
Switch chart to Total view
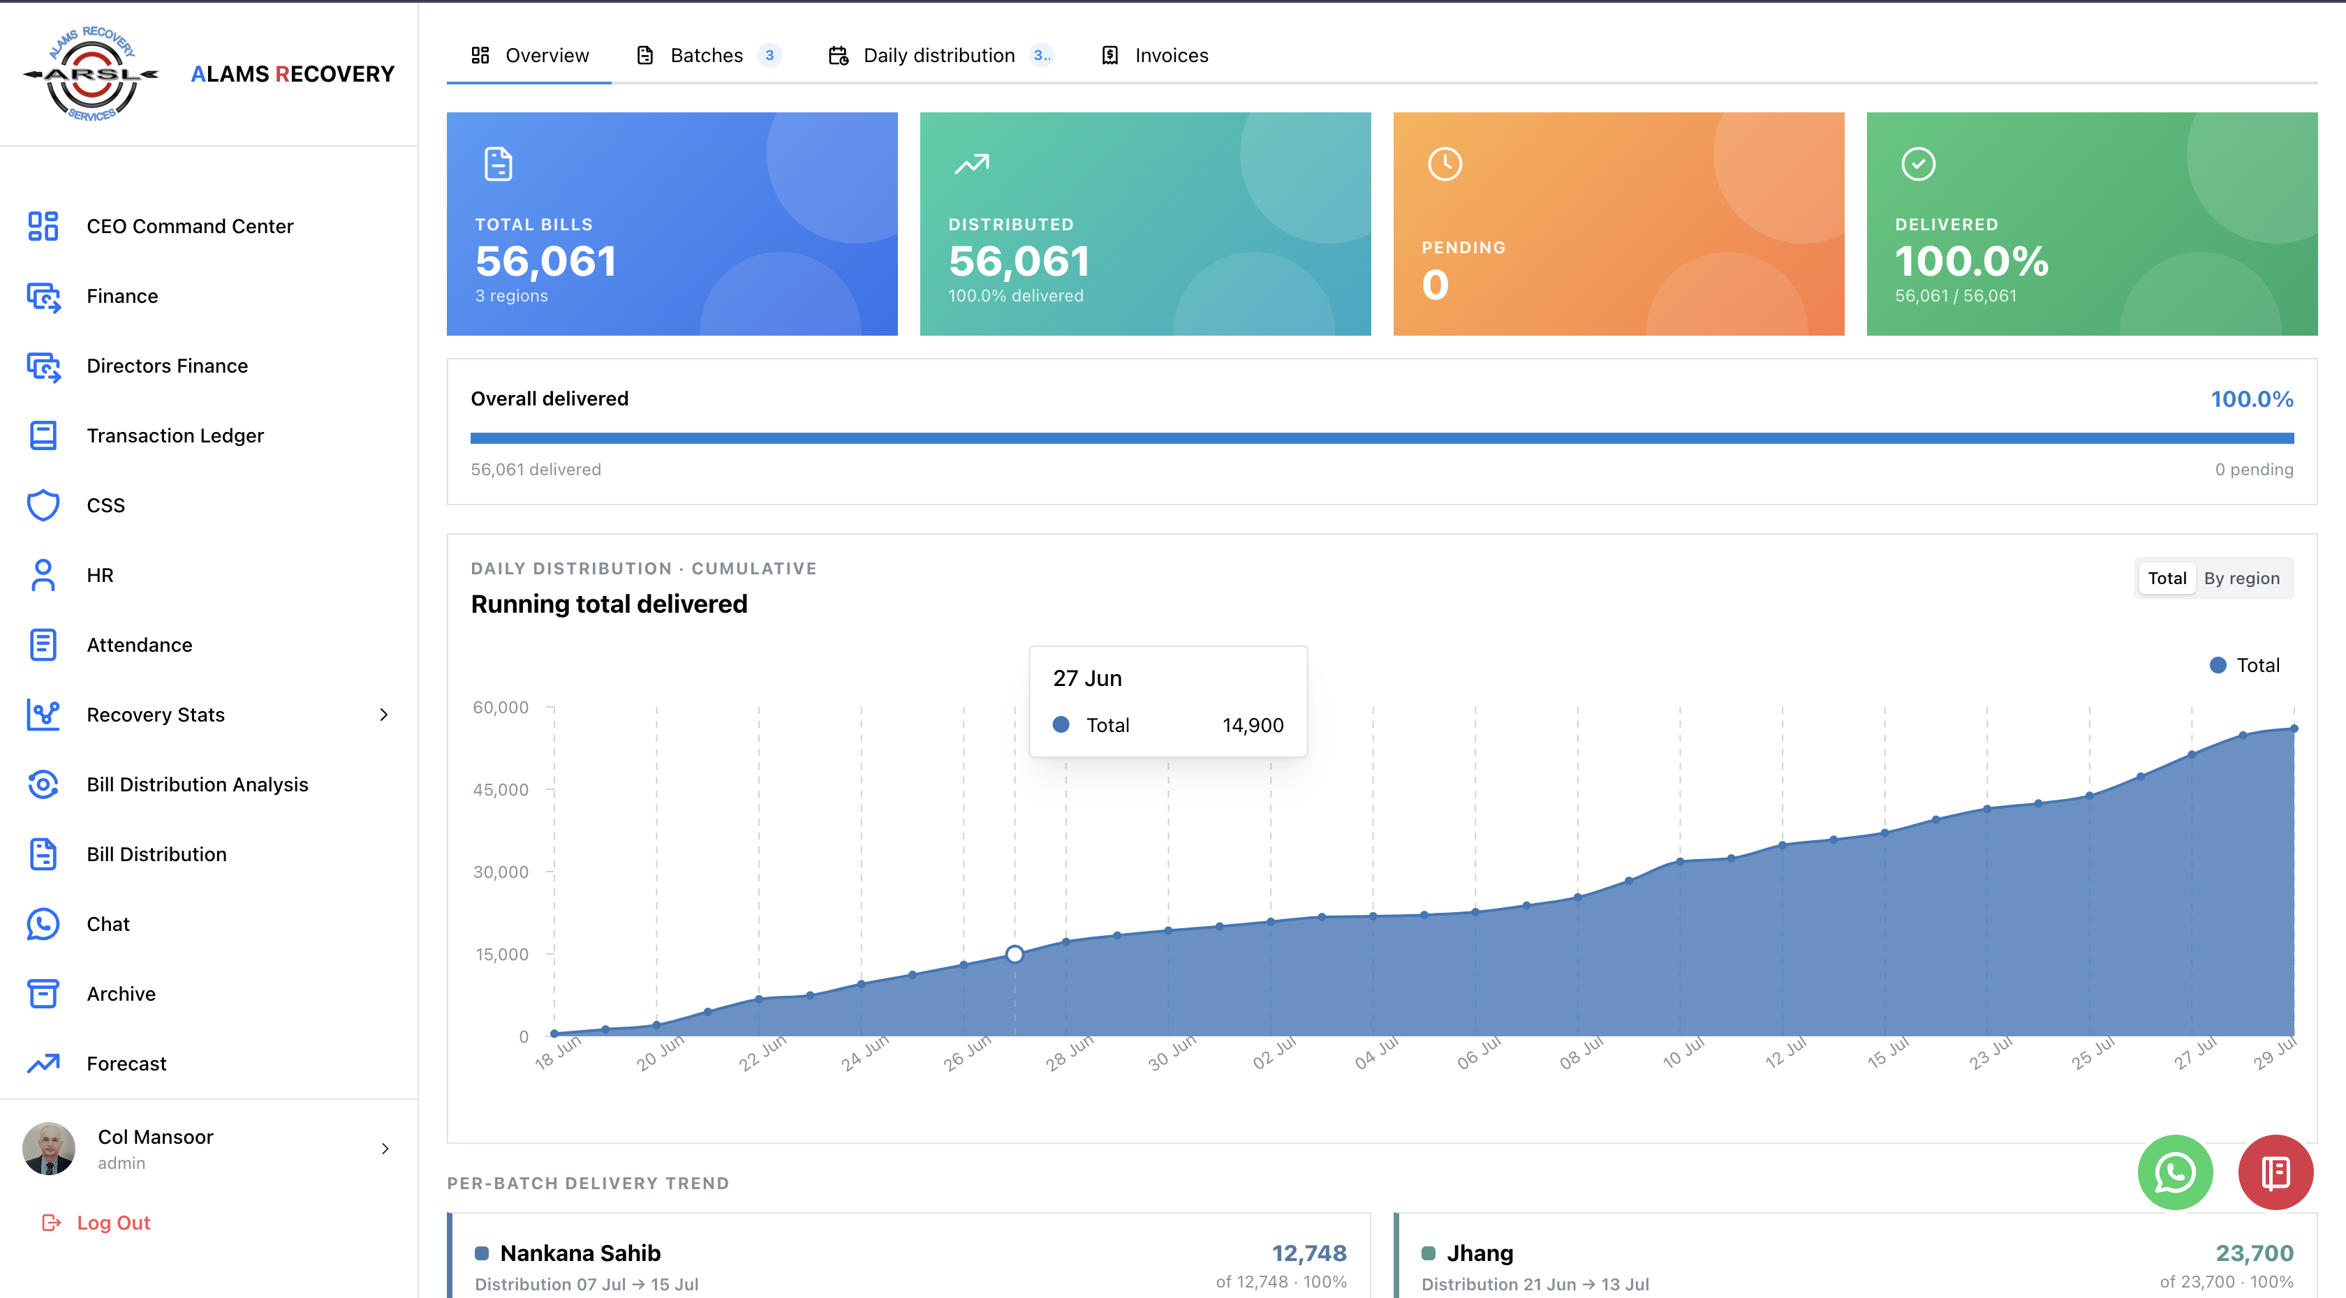click(x=2166, y=578)
